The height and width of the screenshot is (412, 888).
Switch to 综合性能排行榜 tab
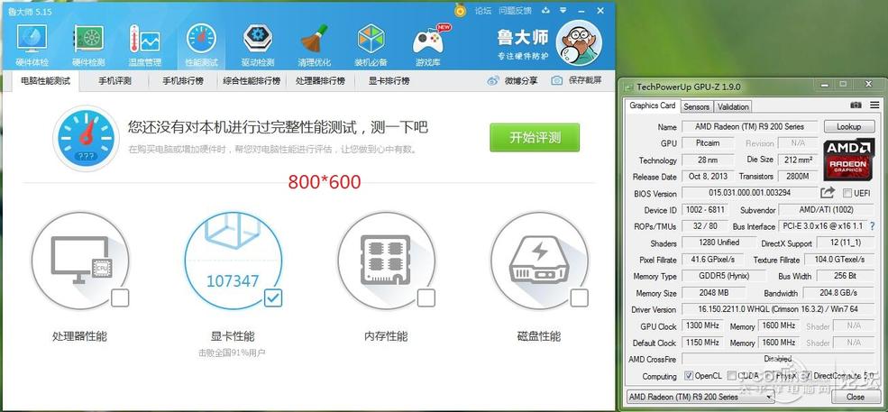click(252, 81)
